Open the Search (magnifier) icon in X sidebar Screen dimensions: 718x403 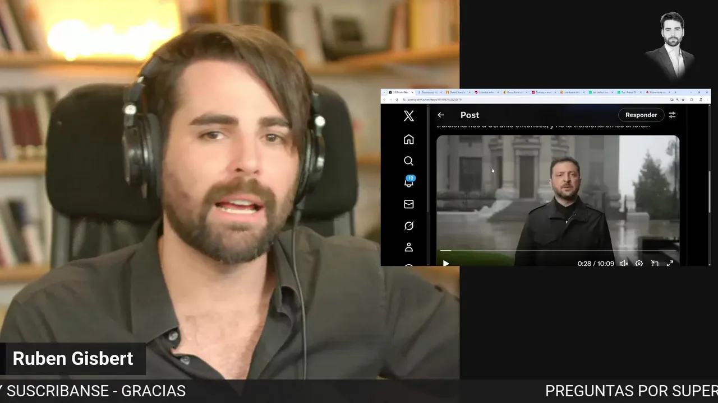[x=408, y=161]
